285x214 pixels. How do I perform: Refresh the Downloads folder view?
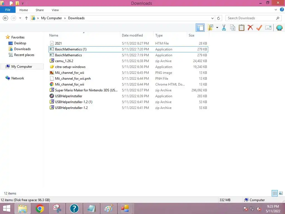pyautogui.click(x=218, y=18)
